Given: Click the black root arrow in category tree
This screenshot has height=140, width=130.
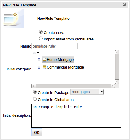Looking at the screenshot, I should pos(38,53).
